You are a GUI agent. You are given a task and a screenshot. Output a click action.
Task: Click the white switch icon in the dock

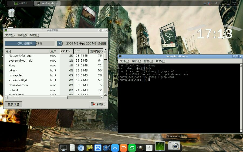click(149, 148)
